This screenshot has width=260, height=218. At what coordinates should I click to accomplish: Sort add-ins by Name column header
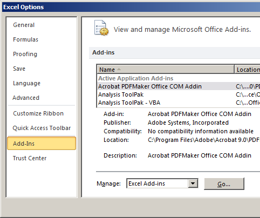166,70
